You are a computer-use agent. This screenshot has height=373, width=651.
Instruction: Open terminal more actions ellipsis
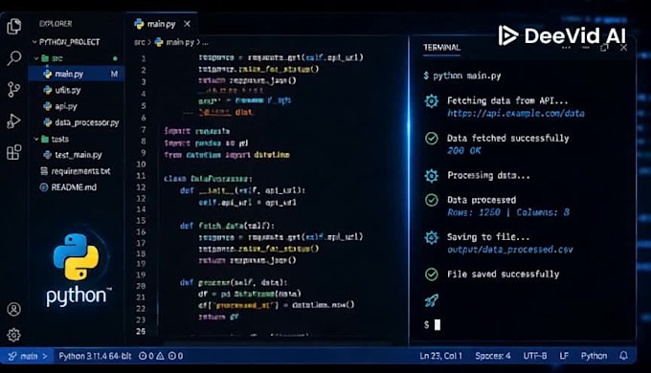pyautogui.click(x=567, y=48)
